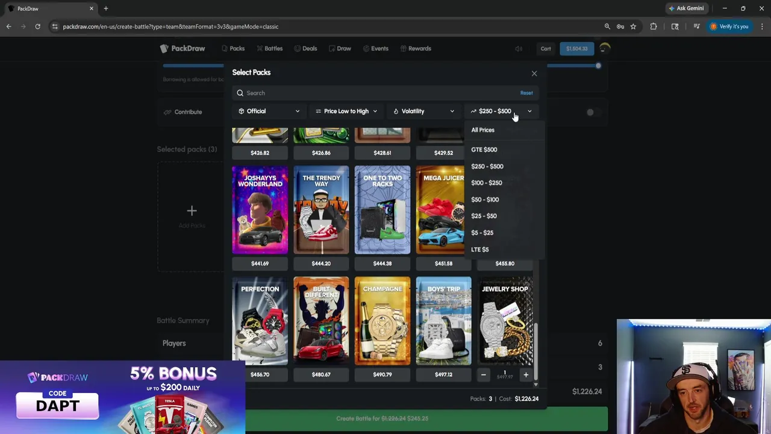771x434 pixels.
Task: Reset the pack filters
Action: coord(526,93)
